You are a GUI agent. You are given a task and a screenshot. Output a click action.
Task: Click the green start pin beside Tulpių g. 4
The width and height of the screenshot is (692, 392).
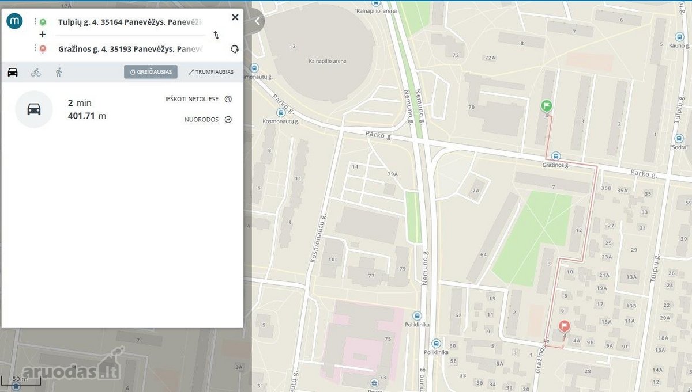tap(43, 22)
